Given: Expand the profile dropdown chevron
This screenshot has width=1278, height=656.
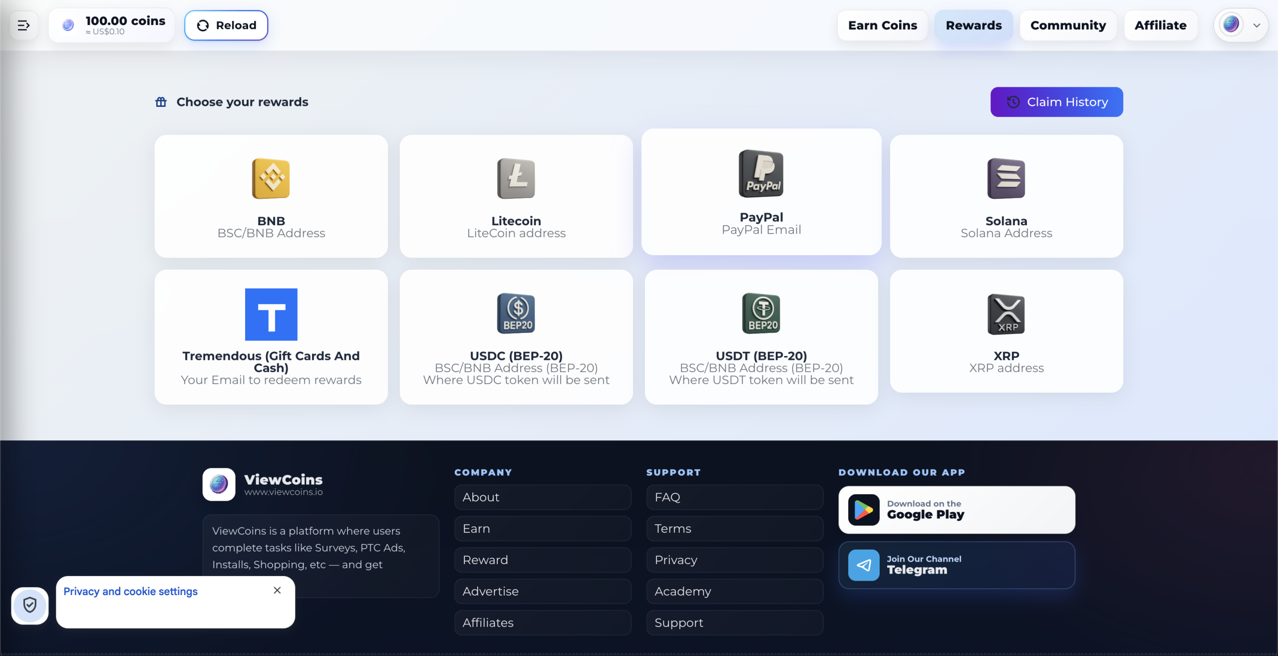Looking at the screenshot, I should pyautogui.click(x=1257, y=25).
